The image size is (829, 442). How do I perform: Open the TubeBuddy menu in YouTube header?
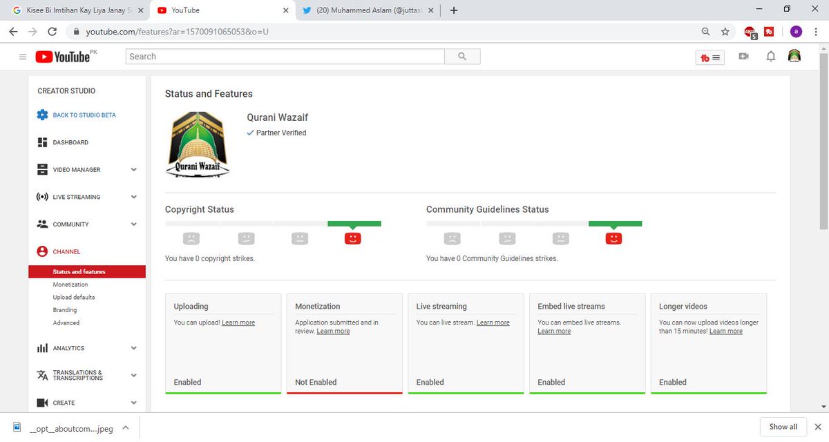709,58
